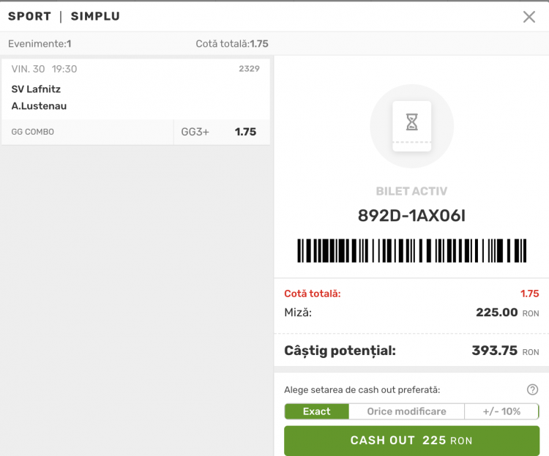The height and width of the screenshot is (456, 549).
Task: Click the SIMPLU header label
Action: click(95, 16)
